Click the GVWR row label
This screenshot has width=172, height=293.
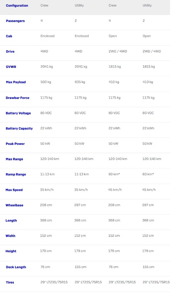(11, 67)
